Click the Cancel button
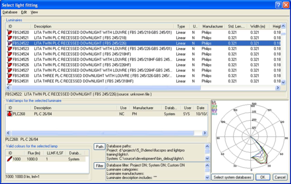The width and height of the screenshot is (291, 184). 280,177
